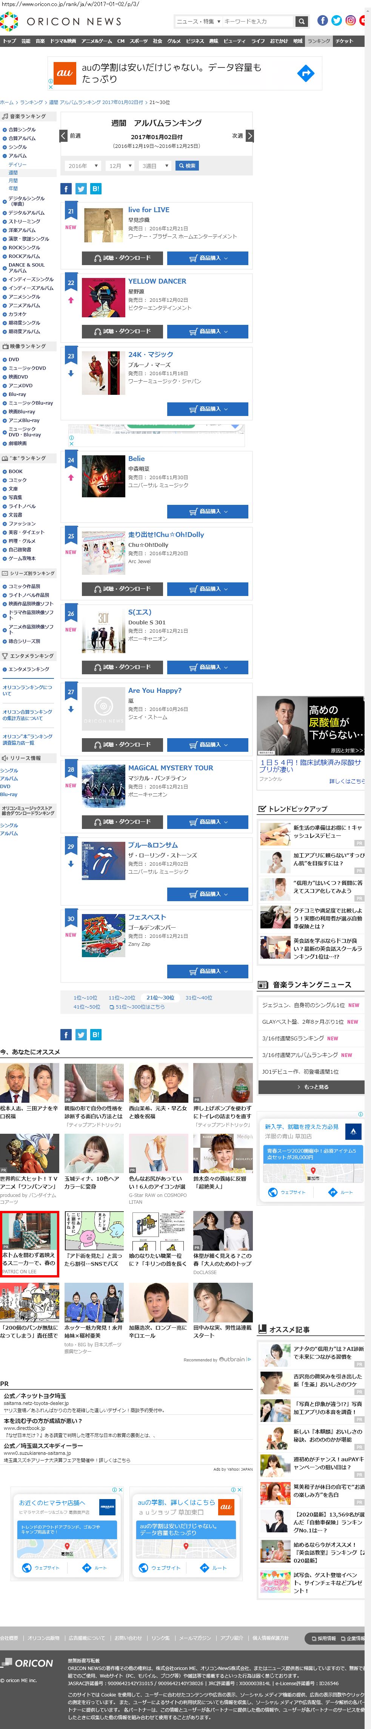Viewport: 371px width, 1729px height.
Task: Open Oricon's Twitter page from header icon
Action: point(336,21)
